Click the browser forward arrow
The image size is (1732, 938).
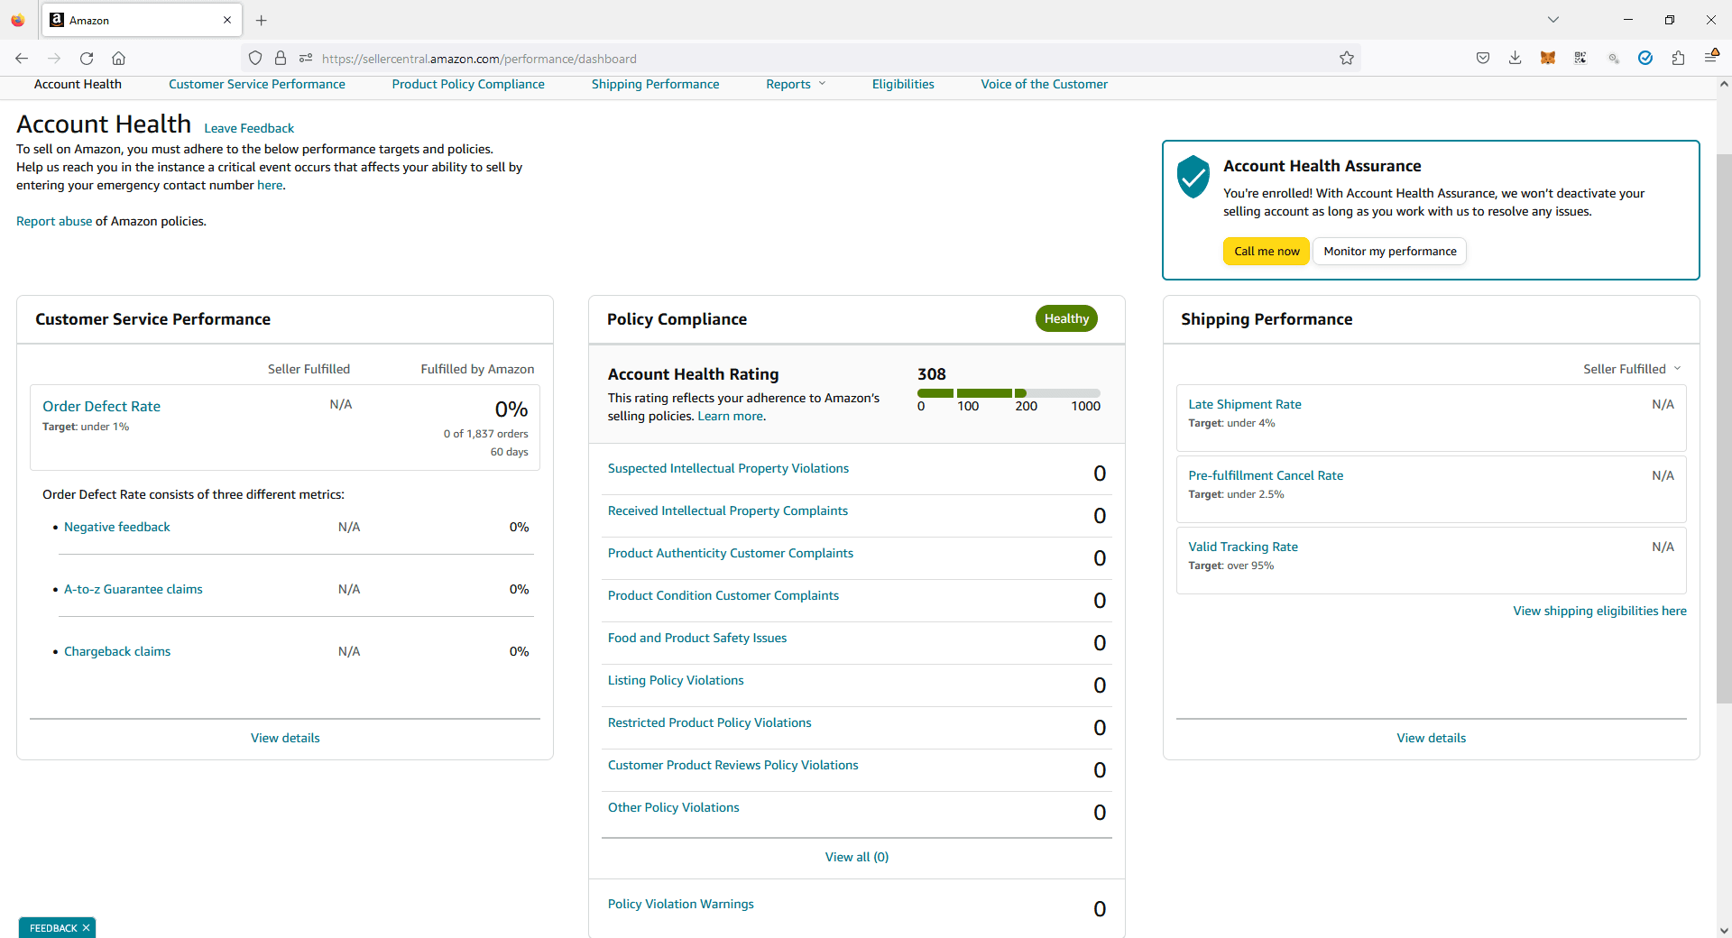(x=54, y=59)
